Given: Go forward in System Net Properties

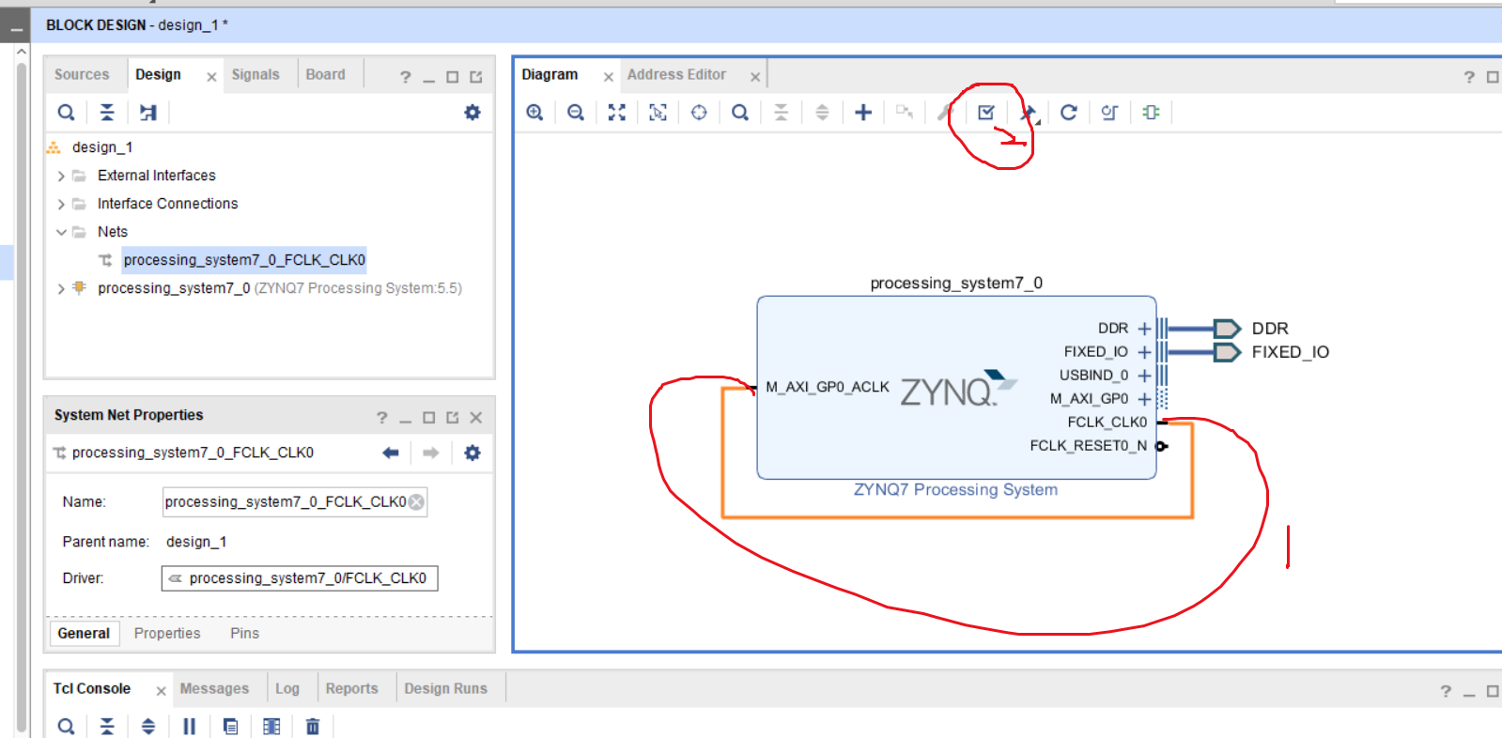Looking at the screenshot, I should coord(431,454).
